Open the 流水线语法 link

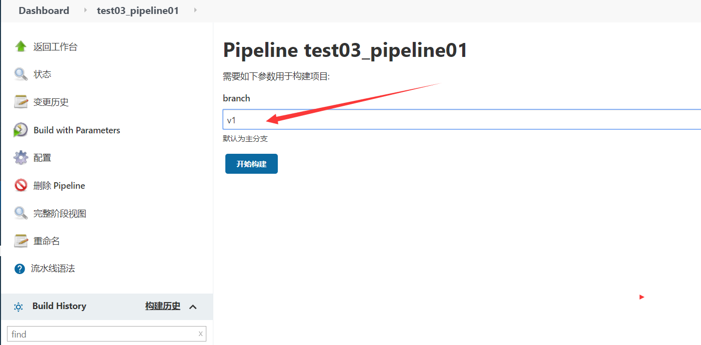coord(53,269)
